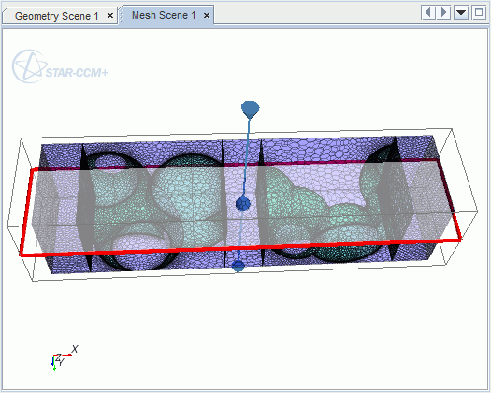Image resolution: width=491 pixels, height=393 pixels.
Task: Click the scroll tabs right arrow
Action: (443, 13)
